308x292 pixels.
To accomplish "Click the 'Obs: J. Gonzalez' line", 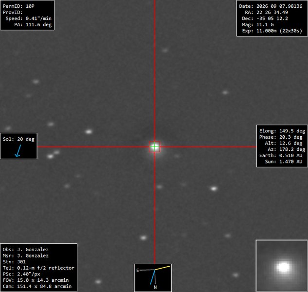I will 25,250.
